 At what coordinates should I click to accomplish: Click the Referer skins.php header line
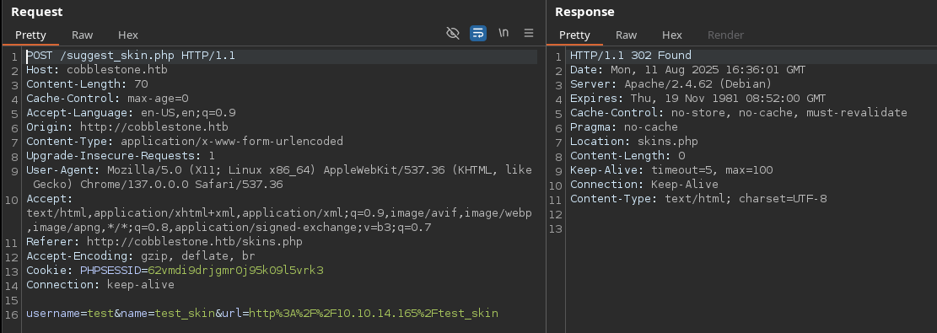pyautogui.click(x=164, y=242)
